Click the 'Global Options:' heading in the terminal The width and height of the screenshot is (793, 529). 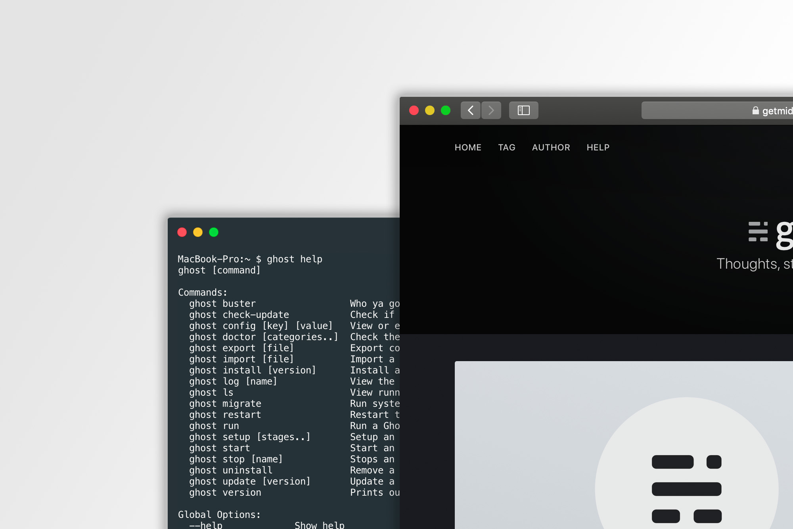(219, 515)
